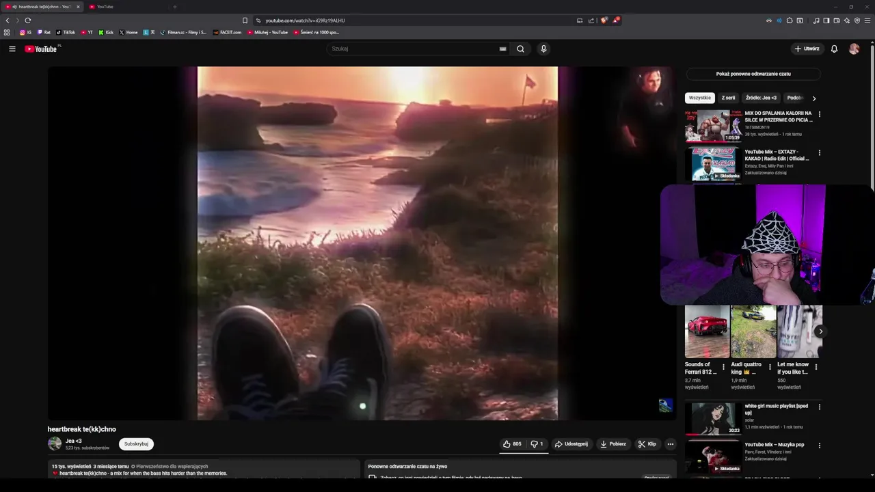Click the Subskrybuj button

[136, 444]
